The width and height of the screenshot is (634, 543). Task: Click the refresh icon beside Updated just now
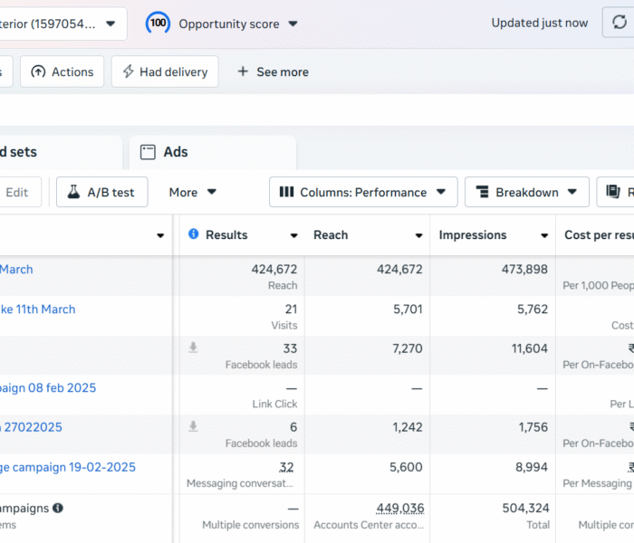[x=618, y=24]
